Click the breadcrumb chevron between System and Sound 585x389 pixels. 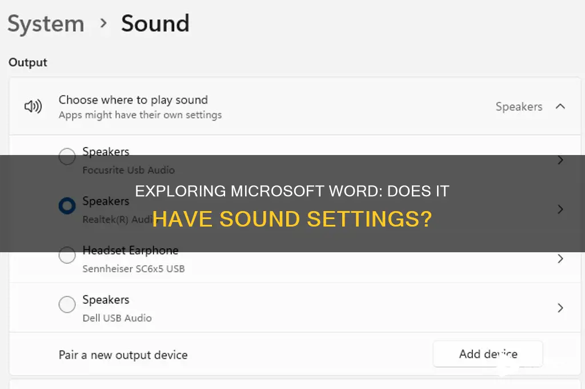coord(103,23)
